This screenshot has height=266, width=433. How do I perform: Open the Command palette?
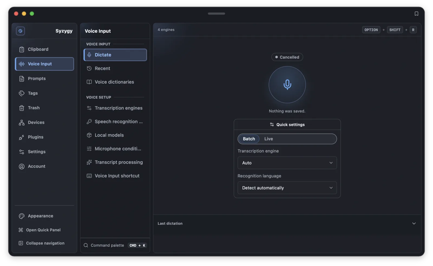(x=115, y=245)
